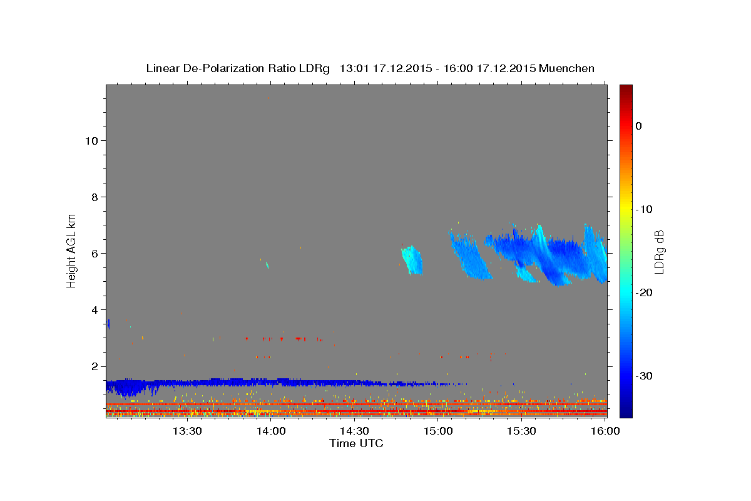Image resolution: width=751 pixels, height=501 pixels.
Task: Click the colorbar tick label 0
Action: (x=638, y=126)
